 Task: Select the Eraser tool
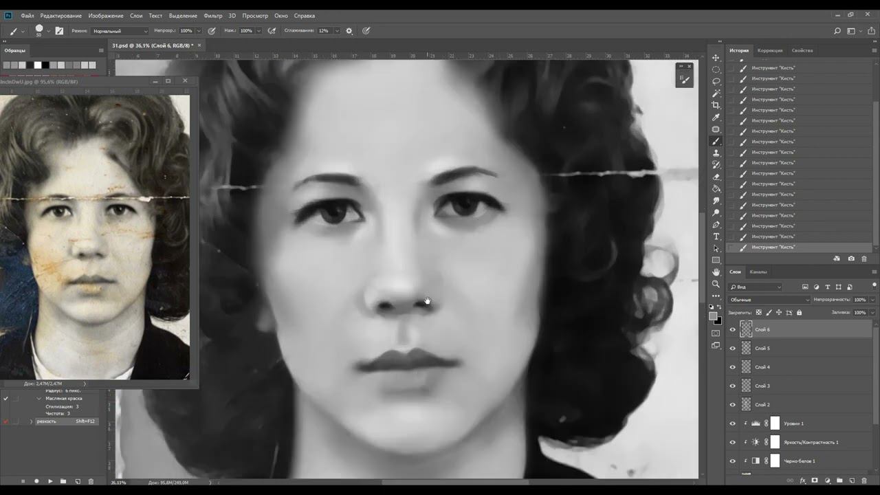(x=716, y=177)
